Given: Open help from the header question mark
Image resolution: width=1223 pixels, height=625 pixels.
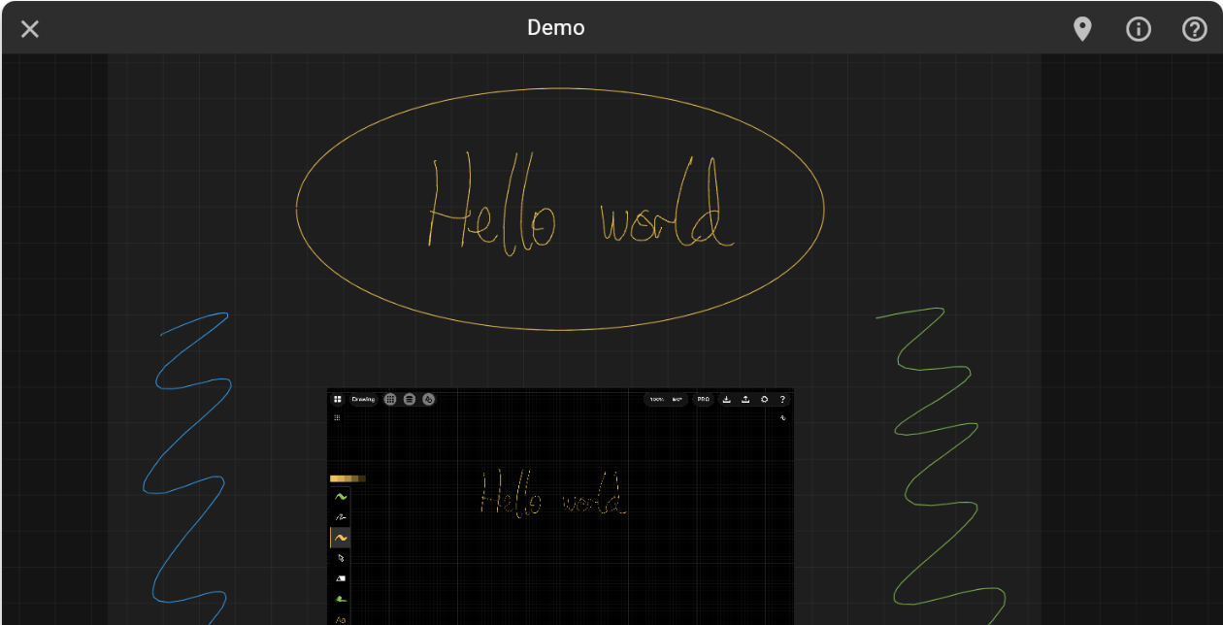Looking at the screenshot, I should coord(1194,29).
